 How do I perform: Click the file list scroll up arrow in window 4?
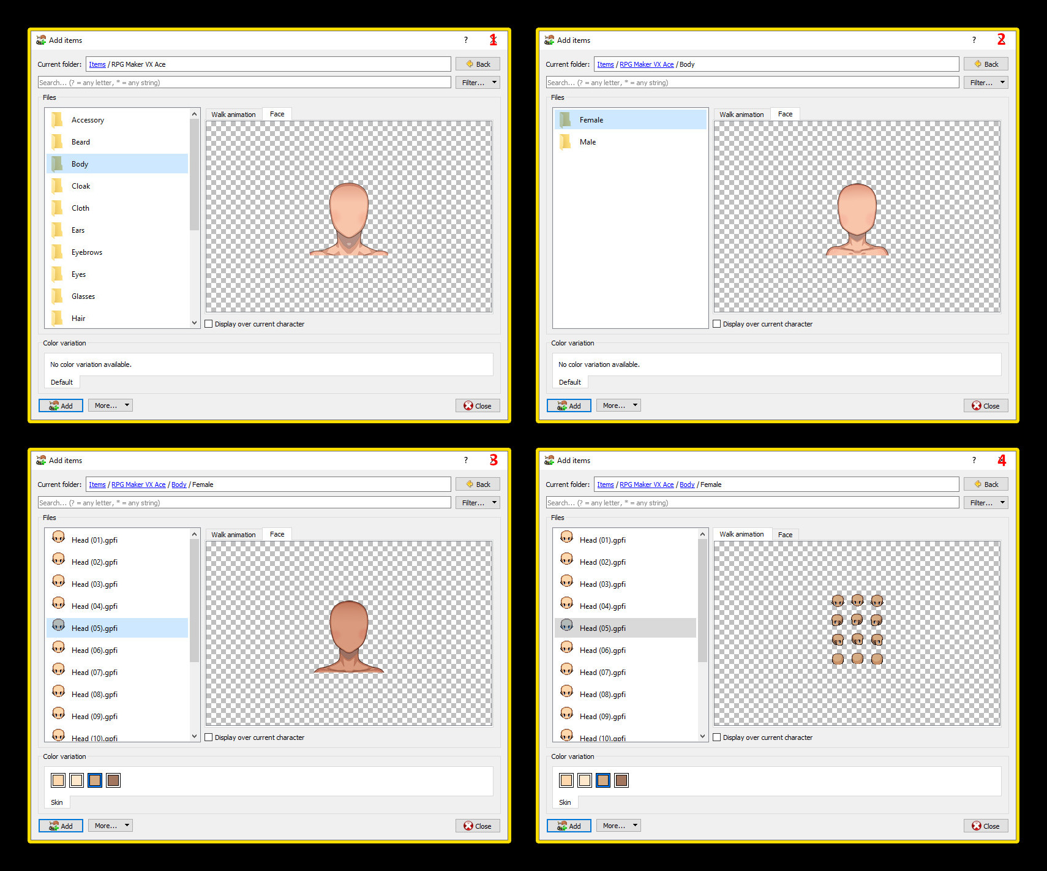tap(703, 534)
